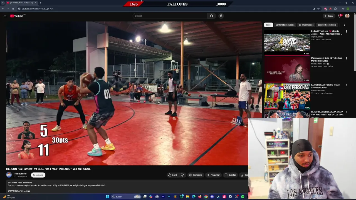Open the weather widget showing 24°C

[9, 197]
